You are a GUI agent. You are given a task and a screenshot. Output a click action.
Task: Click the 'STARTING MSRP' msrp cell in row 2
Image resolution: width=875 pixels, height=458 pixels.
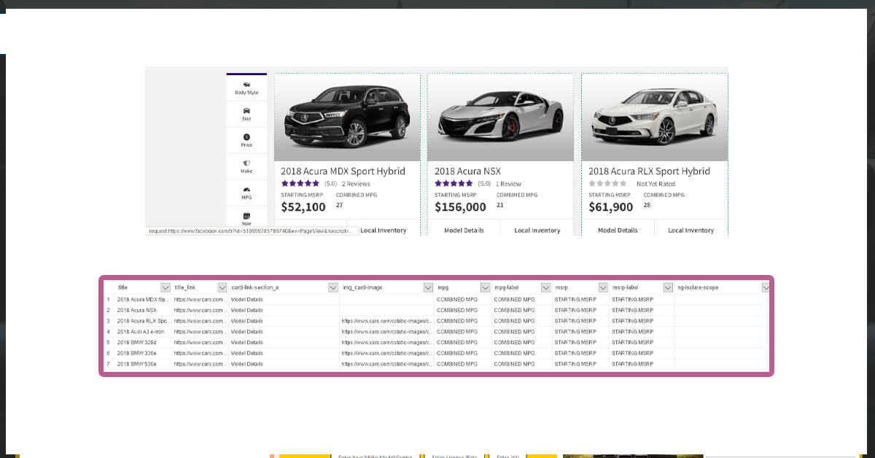coord(580,310)
